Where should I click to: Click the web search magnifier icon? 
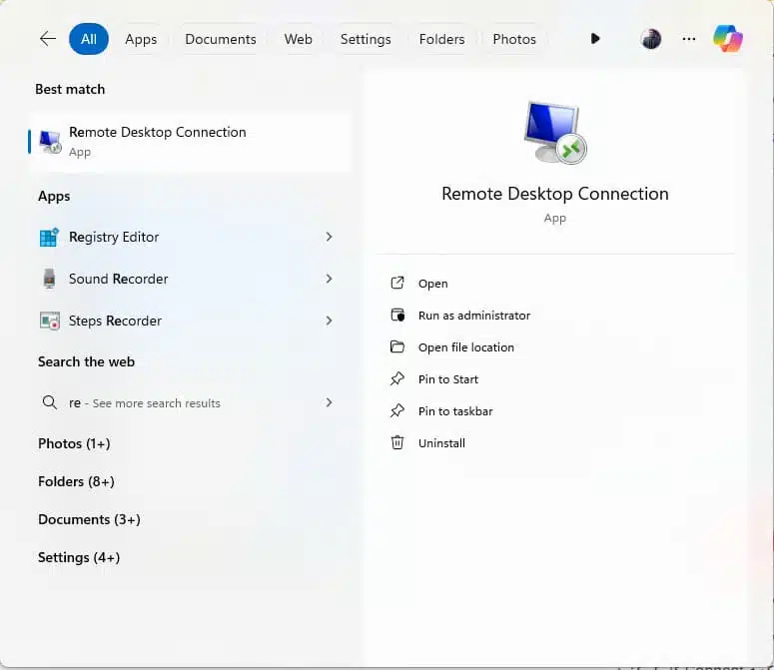pos(49,402)
